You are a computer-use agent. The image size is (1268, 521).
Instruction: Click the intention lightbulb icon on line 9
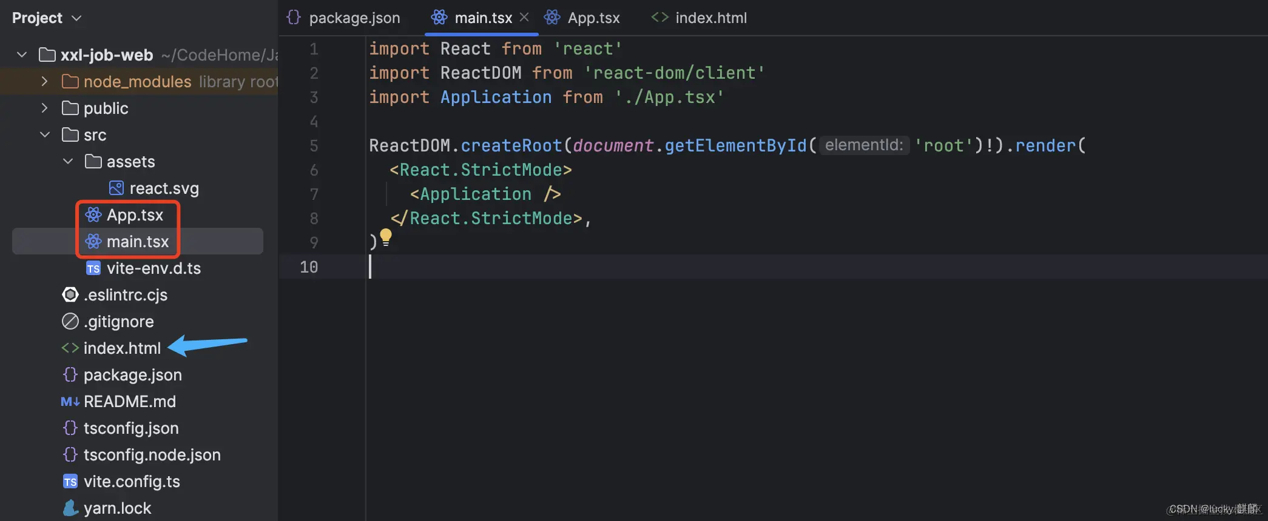click(386, 237)
